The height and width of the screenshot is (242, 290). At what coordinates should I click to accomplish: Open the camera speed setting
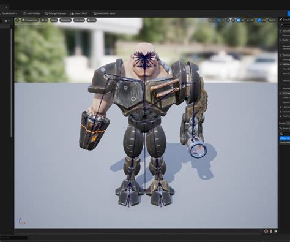click(x=272, y=20)
